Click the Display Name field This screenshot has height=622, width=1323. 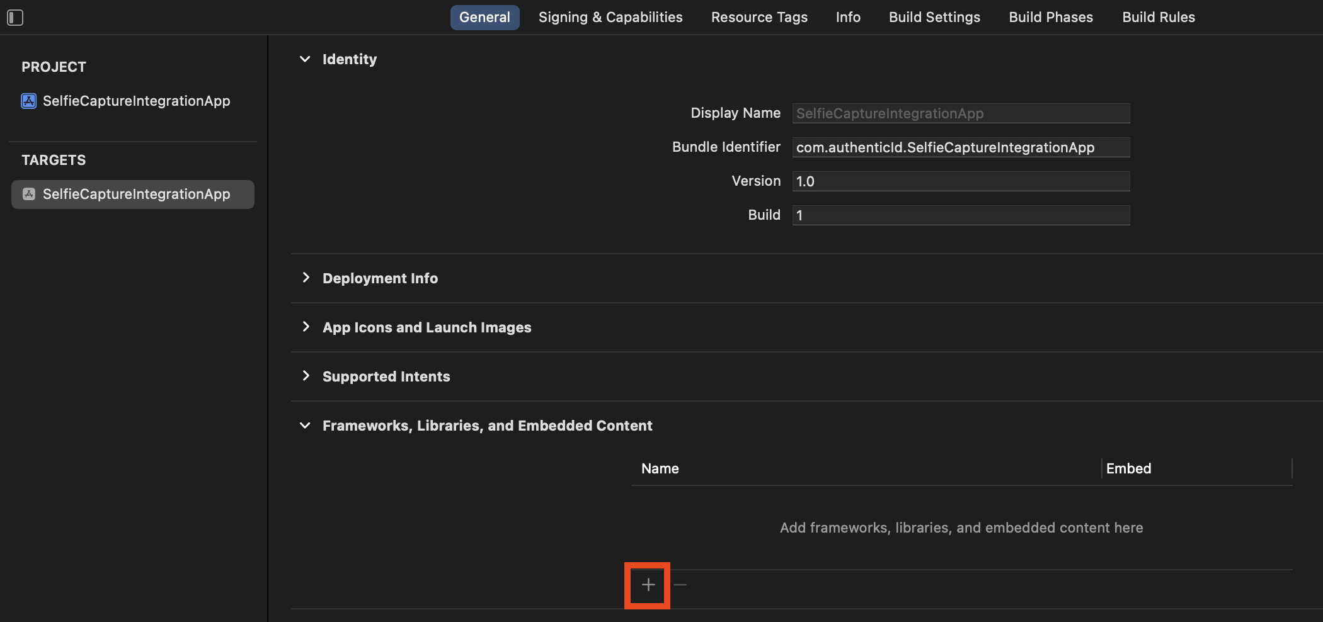point(961,113)
